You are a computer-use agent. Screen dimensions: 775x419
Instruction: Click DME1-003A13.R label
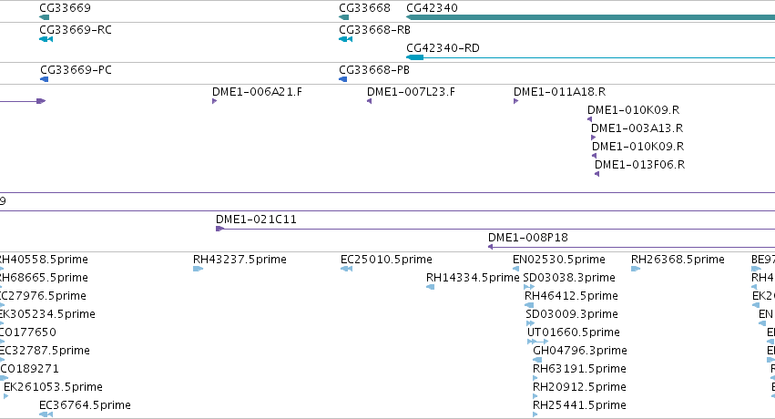click(637, 128)
